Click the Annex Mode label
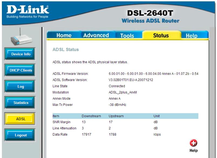The height and width of the screenshot is (158, 217). (62, 99)
